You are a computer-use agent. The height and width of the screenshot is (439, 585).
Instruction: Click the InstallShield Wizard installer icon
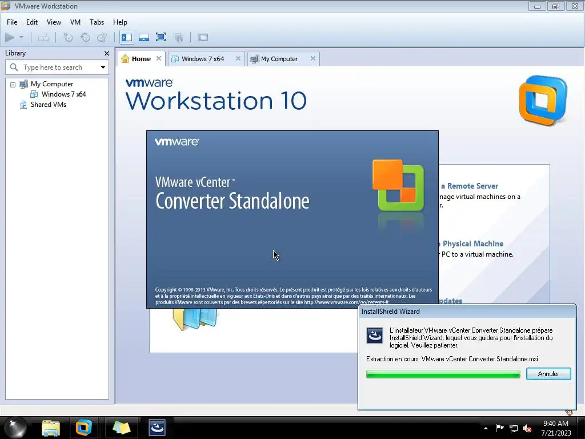coord(375,335)
